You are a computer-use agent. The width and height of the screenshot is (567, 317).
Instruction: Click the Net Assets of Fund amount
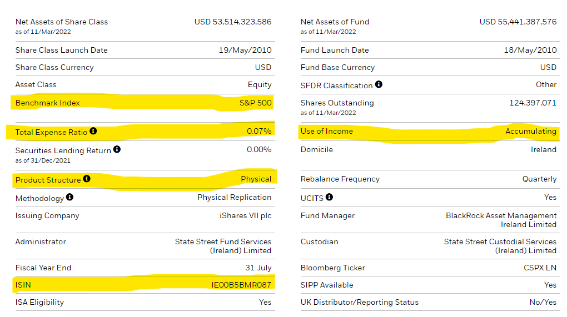click(518, 22)
